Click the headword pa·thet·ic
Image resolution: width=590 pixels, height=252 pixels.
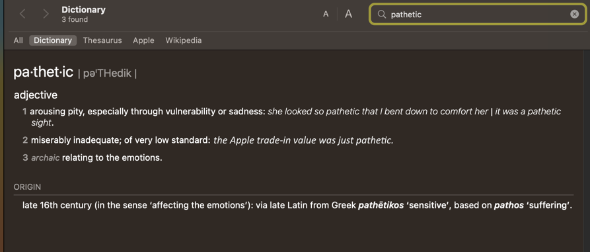[x=43, y=72]
